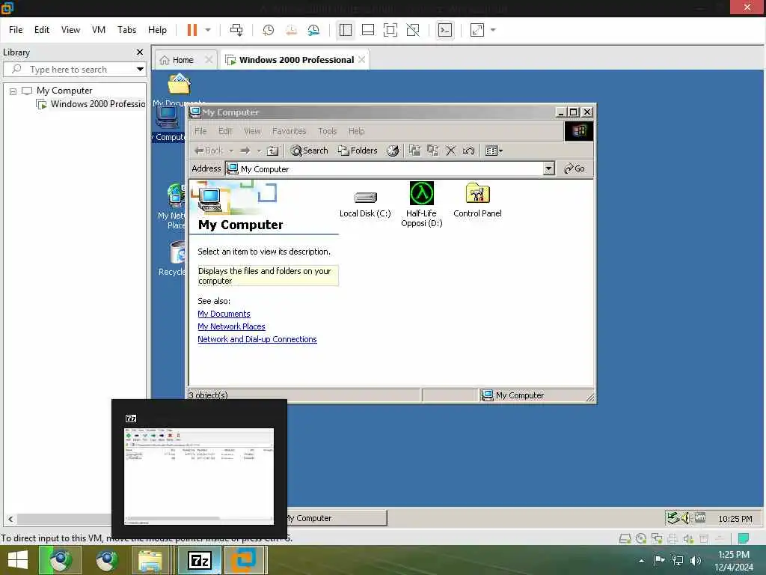
Task: Click the Undo toolbar icon
Action: 468,150
